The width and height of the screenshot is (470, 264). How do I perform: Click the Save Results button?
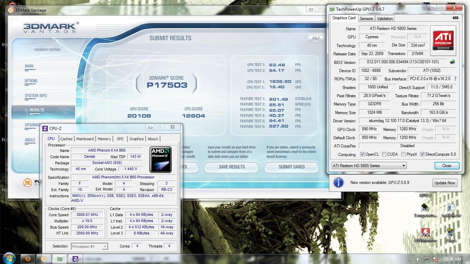tap(232, 167)
